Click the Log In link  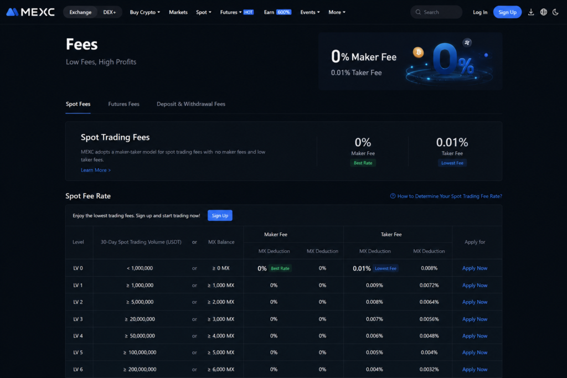click(480, 12)
